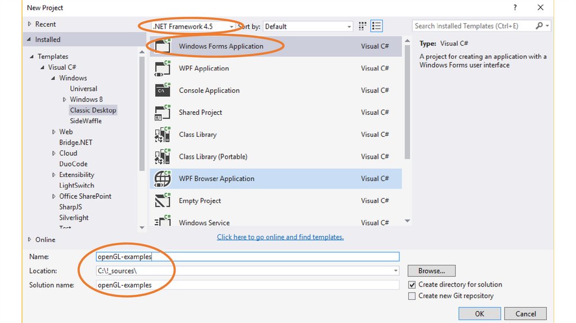This screenshot has height=323, width=576.
Task: Click the tree panel scroll-down arrow
Action: click(x=142, y=228)
